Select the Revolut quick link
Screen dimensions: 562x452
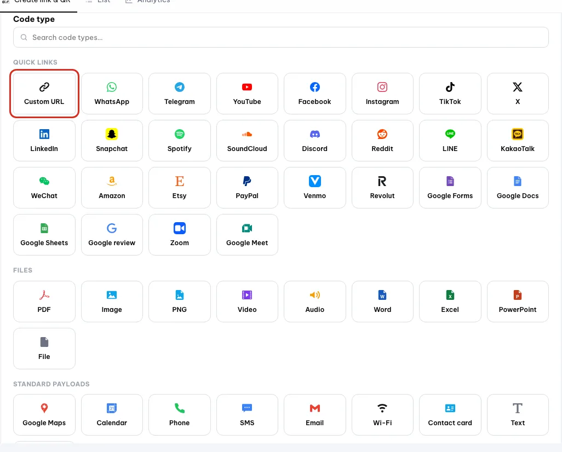point(382,188)
